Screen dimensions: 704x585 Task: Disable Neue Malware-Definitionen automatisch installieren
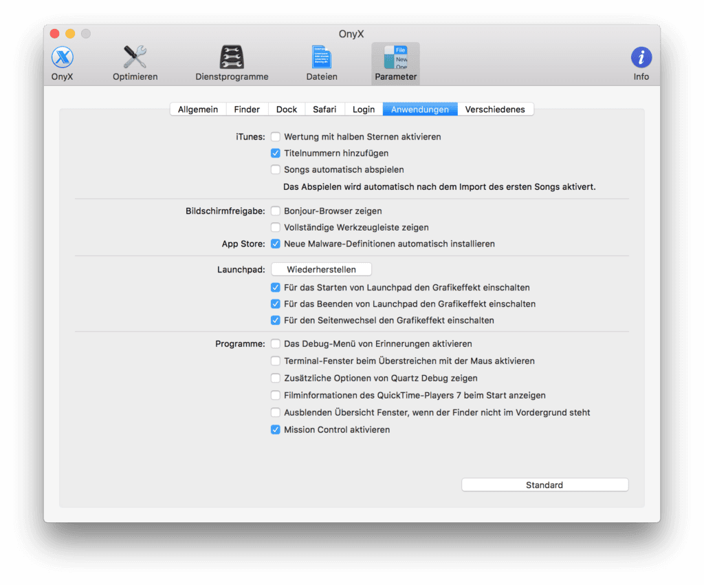coord(276,244)
